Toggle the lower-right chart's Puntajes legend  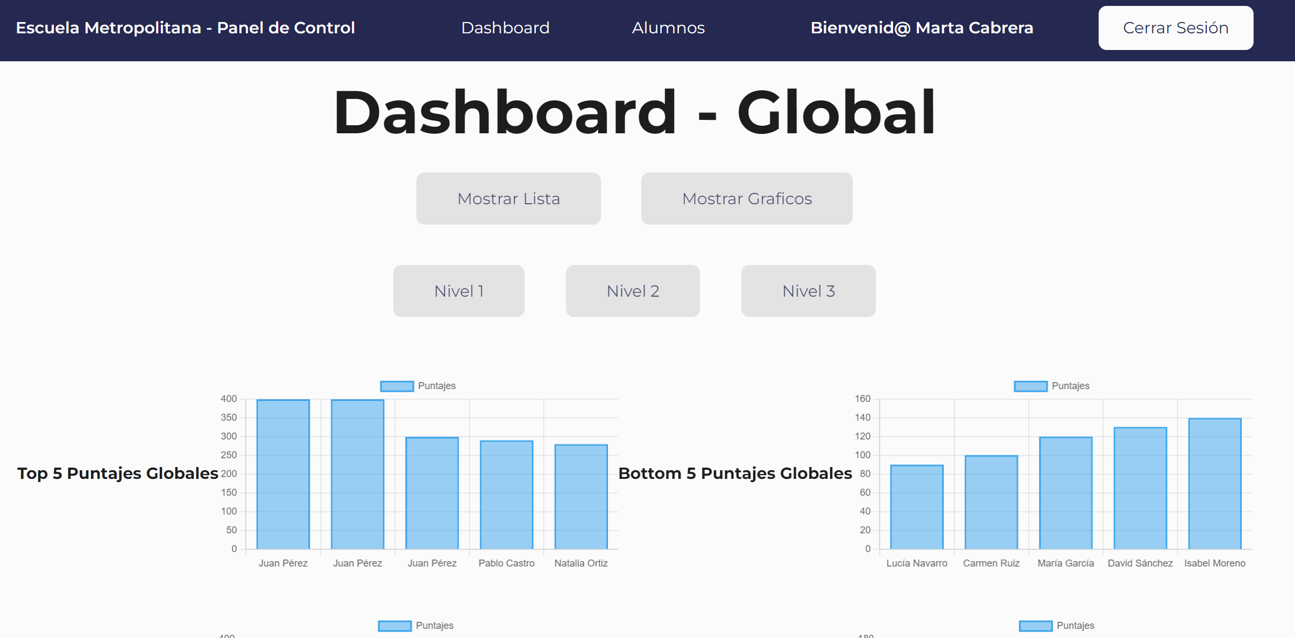click(1057, 626)
